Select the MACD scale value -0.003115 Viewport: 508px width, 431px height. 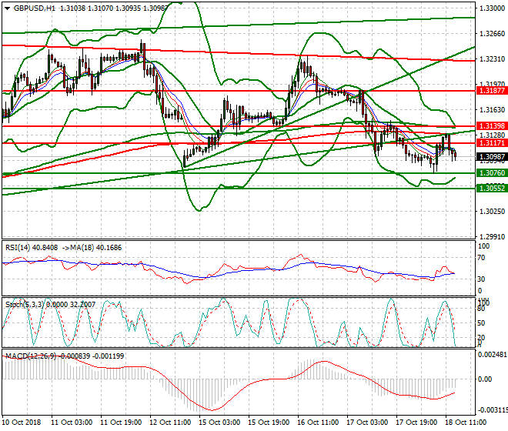point(492,410)
